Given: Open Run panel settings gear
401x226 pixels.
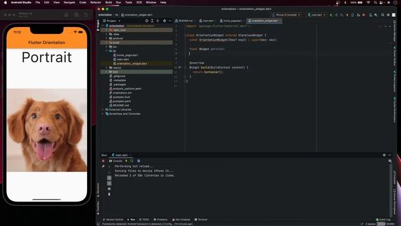Looking at the screenshot, I should coord(384,155).
